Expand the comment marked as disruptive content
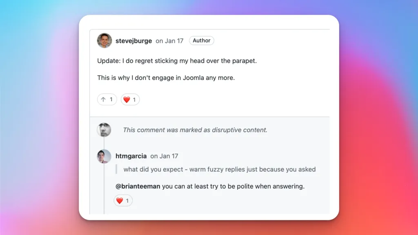Image resolution: width=418 pixels, height=235 pixels. click(x=195, y=130)
